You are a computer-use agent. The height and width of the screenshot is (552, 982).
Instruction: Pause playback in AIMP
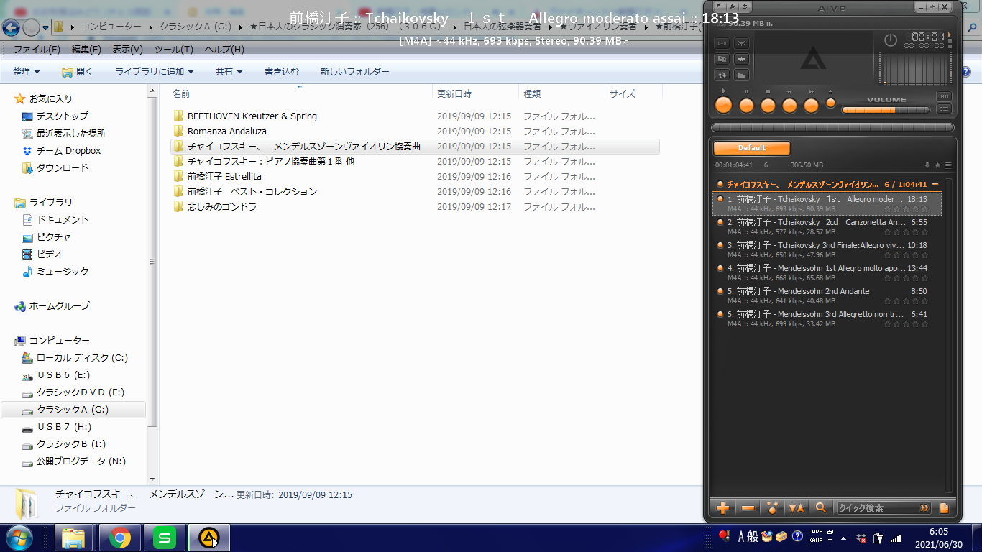pyautogui.click(x=746, y=105)
